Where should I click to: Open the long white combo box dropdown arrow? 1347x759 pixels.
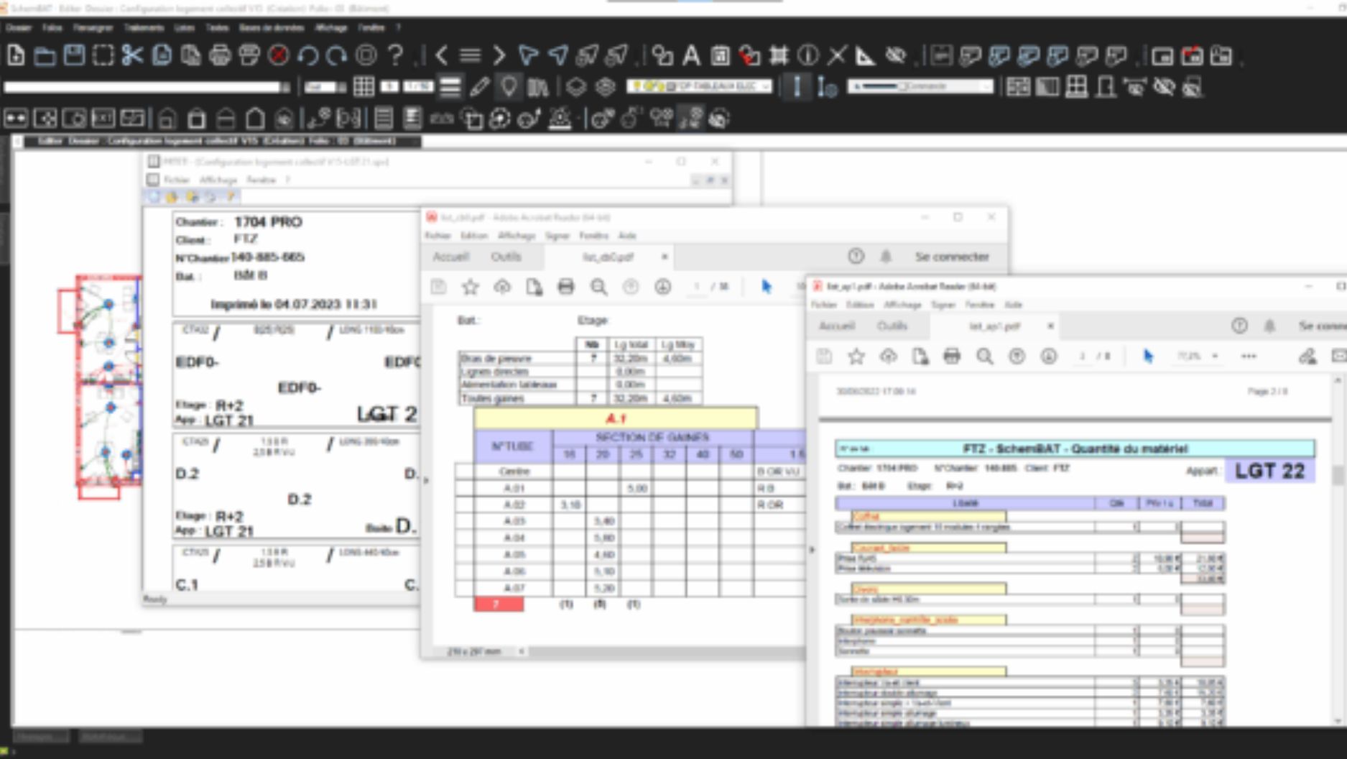tap(285, 87)
